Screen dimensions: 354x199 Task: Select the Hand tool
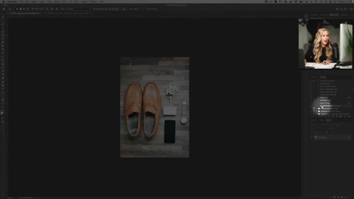(3, 100)
